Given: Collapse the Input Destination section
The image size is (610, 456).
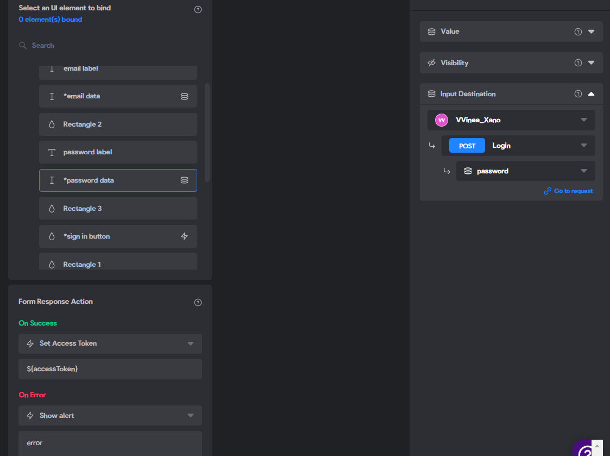Looking at the screenshot, I should (x=591, y=94).
